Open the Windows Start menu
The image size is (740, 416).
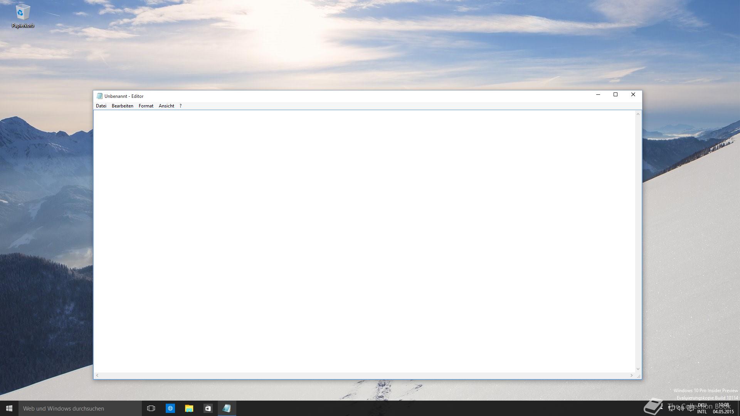pos(9,408)
